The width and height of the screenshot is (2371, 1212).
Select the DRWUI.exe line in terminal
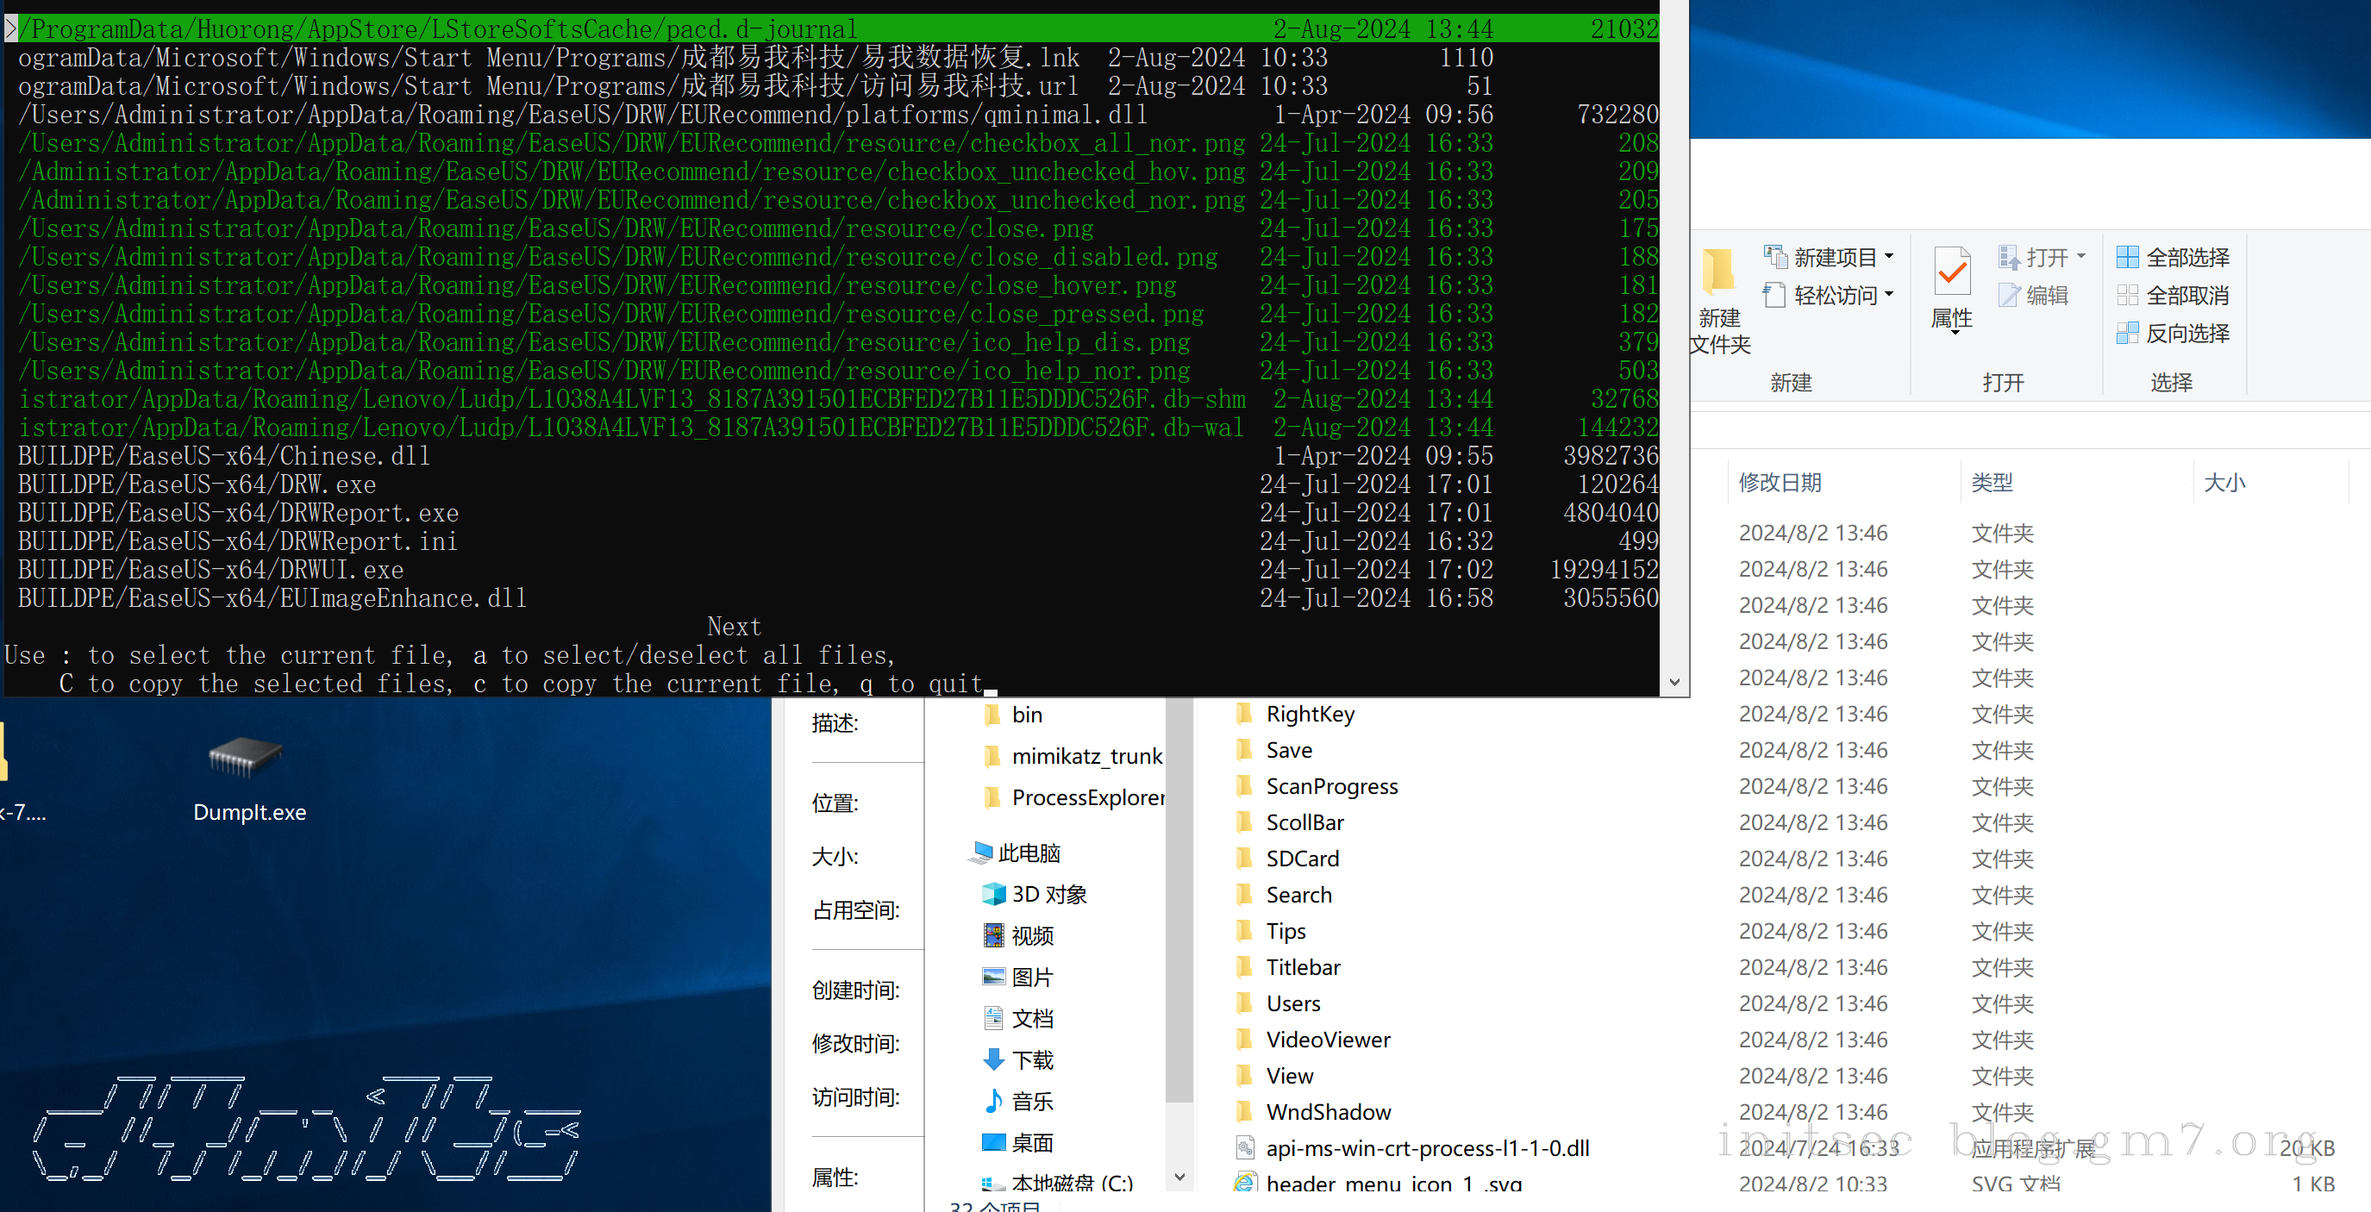(x=210, y=570)
